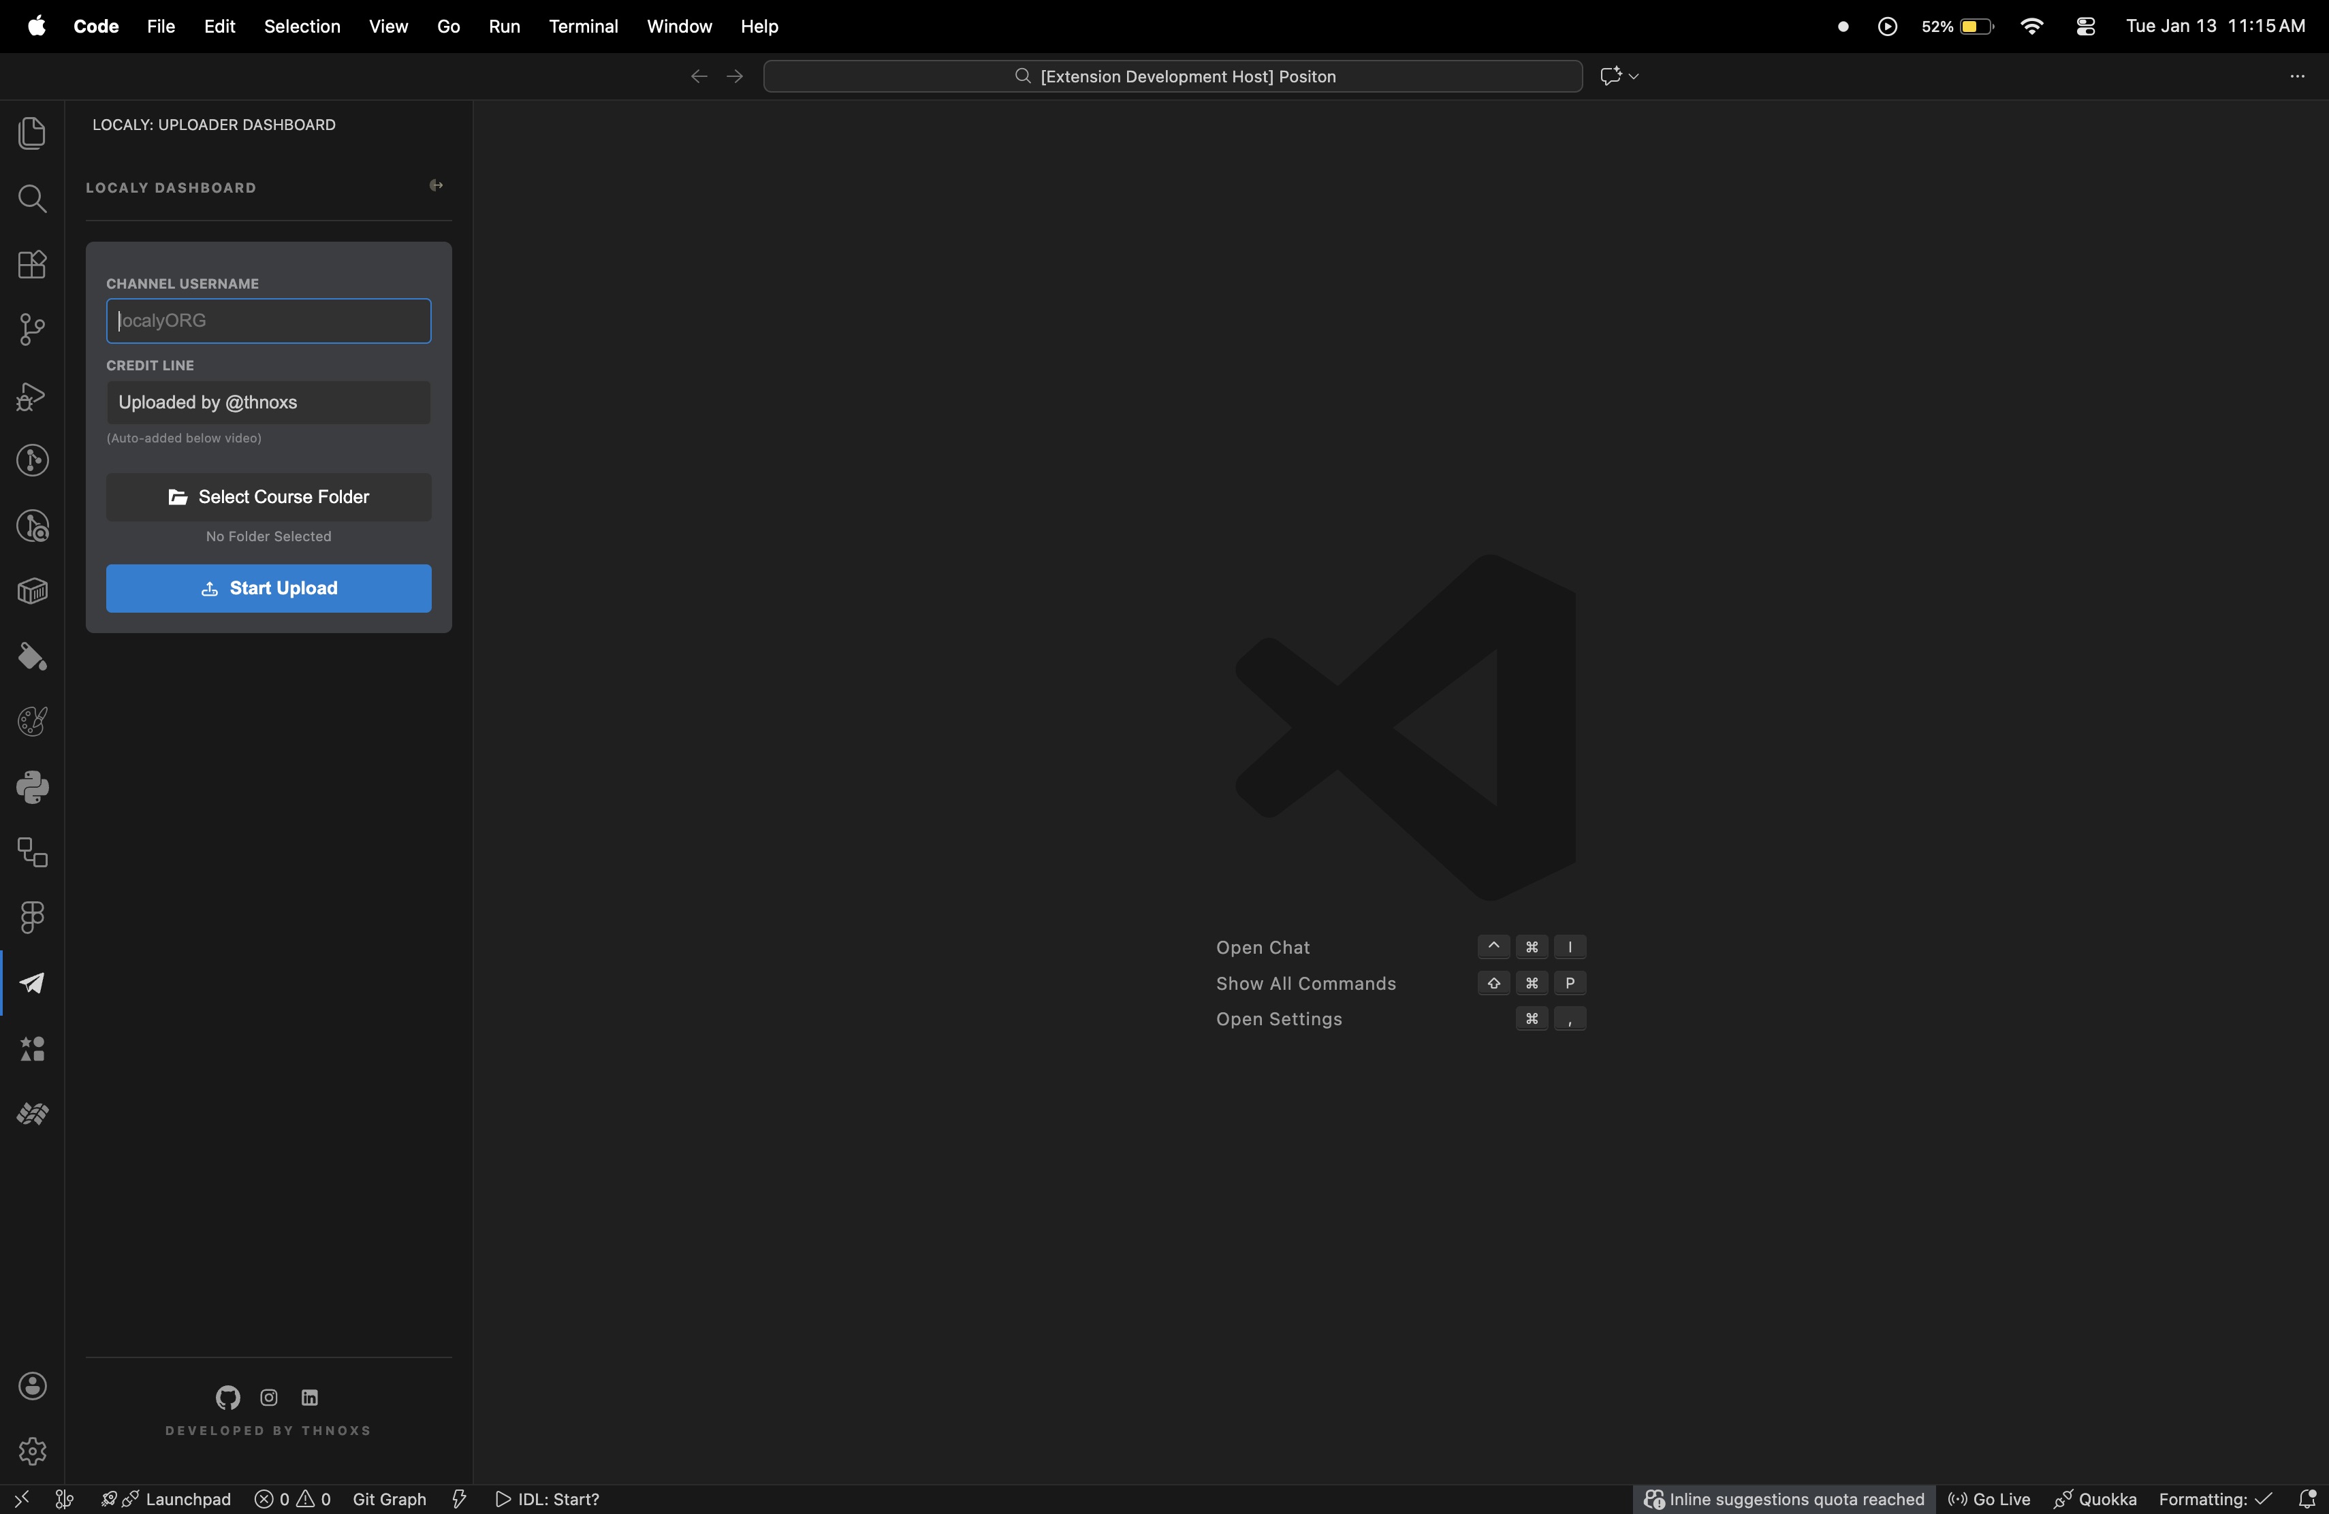Toggle Quokka in the status bar
This screenshot has width=2329, height=1514.
(2095, 1498)
